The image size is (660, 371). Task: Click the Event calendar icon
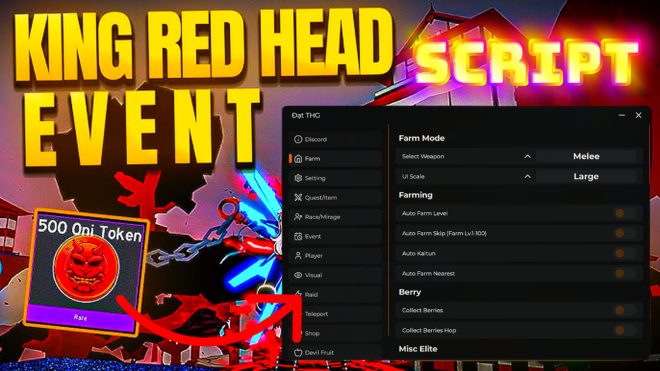pyautogui.click(x=298, y=236)
